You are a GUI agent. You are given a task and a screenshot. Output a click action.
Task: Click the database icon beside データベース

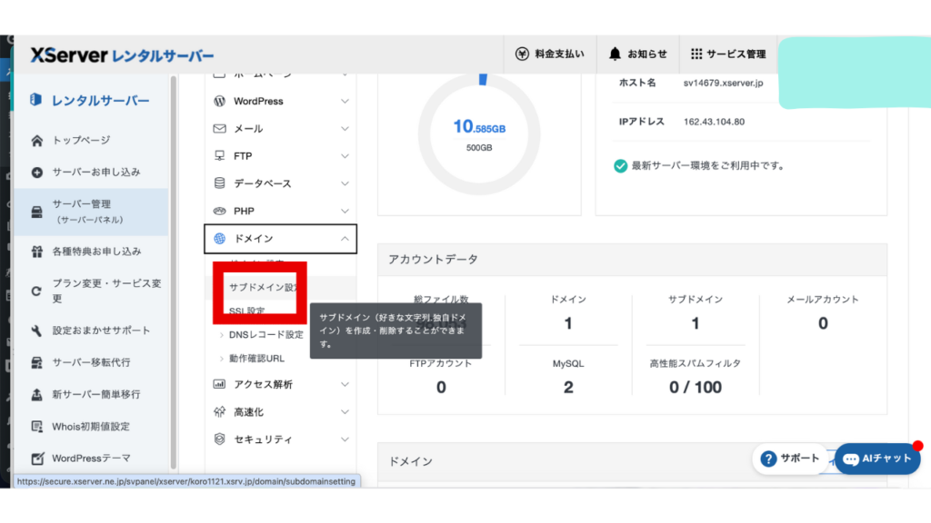(x=219, y=183)
